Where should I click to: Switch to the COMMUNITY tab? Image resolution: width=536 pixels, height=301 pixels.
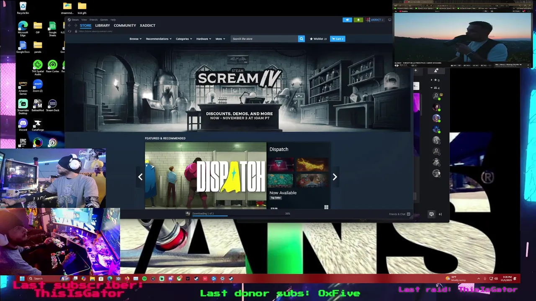[125, 26]
